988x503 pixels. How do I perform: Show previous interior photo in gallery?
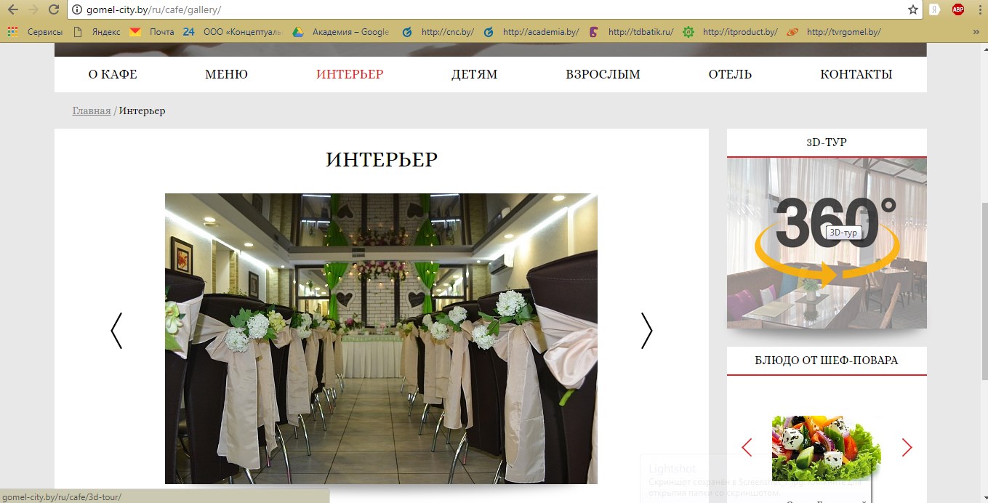click(x=116, y=331)
